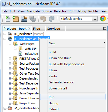
Task: Expand the Java Dependencies node
Action: click(x=10, y=94)
